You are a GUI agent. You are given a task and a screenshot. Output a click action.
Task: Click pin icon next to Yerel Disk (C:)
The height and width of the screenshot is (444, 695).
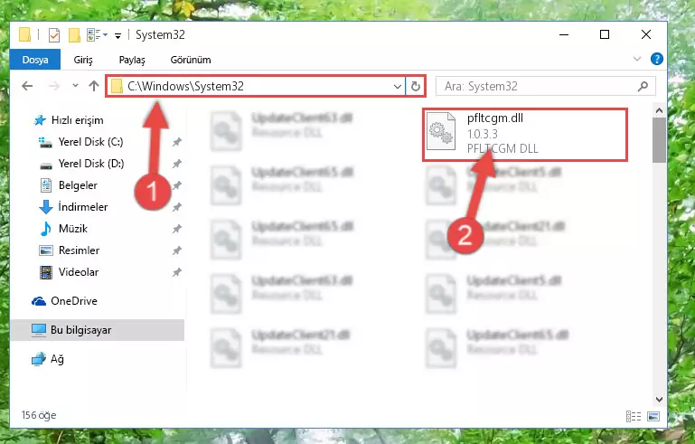pos(177,142)
